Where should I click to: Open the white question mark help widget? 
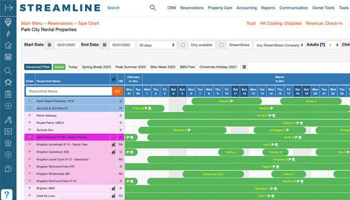tap(6, 194)
